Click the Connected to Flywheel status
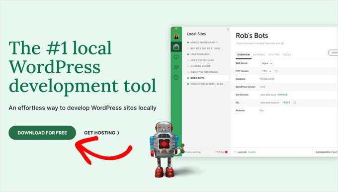338x192 pixels. 327,152
